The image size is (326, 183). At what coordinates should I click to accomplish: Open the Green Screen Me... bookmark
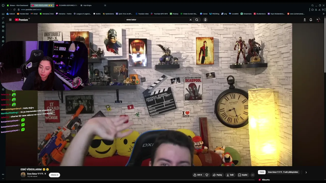189,14
